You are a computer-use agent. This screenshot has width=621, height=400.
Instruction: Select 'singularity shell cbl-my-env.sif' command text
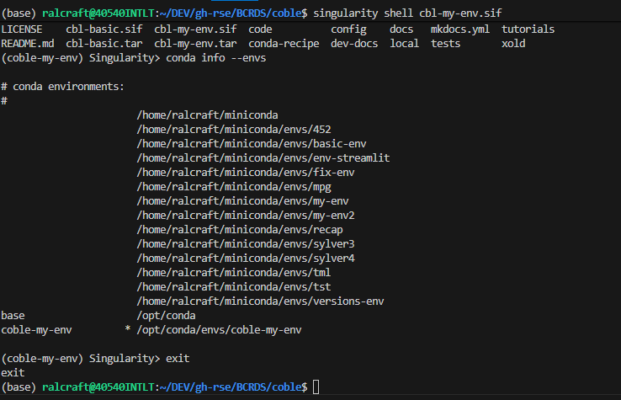(407, 13)
